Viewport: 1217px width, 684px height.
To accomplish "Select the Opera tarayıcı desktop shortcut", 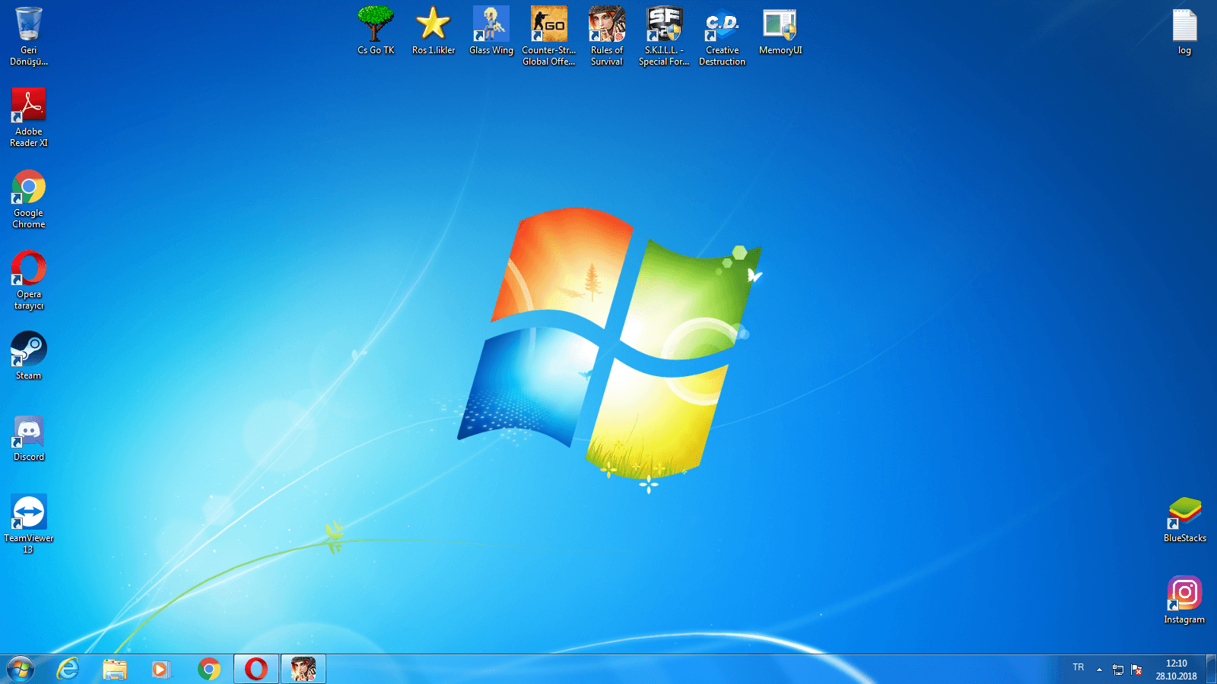I will 29,280.
